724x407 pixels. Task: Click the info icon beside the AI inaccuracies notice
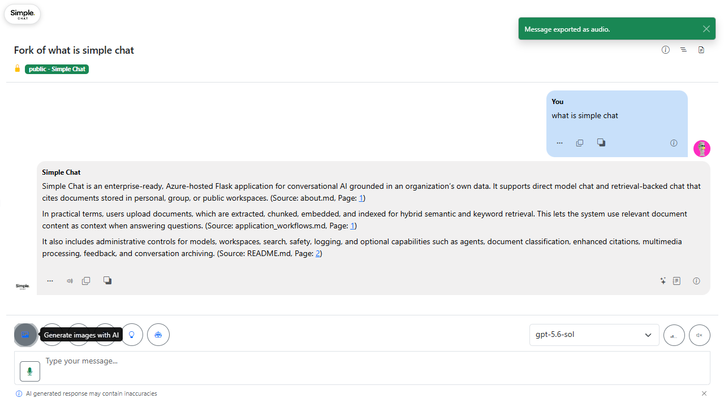pyautogui.click(x=19, y=393)
